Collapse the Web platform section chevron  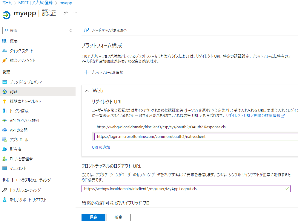click(x=87, y=91)
